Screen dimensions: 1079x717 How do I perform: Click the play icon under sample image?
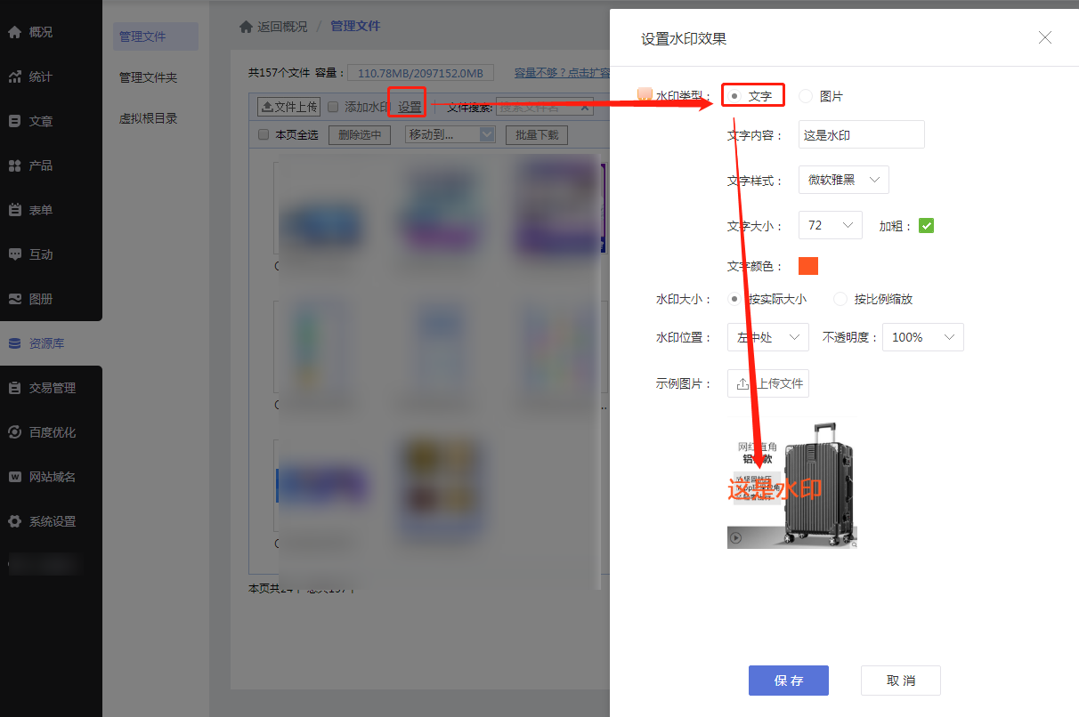(x=735, y=537)
